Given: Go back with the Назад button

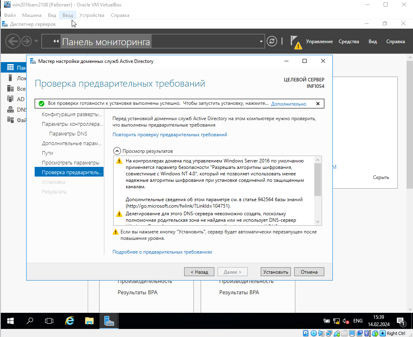Looking at the screenshot, I should pos(199,272).
